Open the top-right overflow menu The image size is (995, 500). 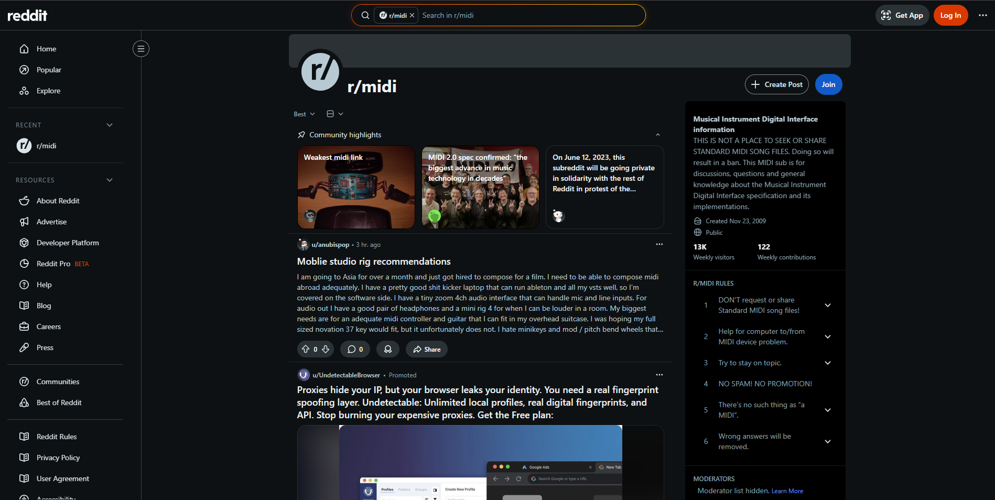(983, 15)
